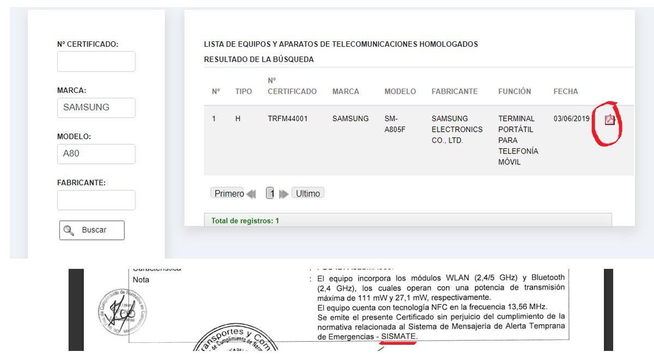Click the next page arrow icon
The image size is (654, 358).
(283, 194)
